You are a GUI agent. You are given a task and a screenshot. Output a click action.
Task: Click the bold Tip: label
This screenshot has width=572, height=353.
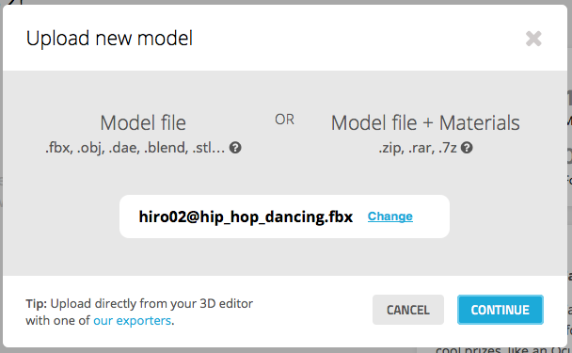pyautogui.click(x=36, y=304)
